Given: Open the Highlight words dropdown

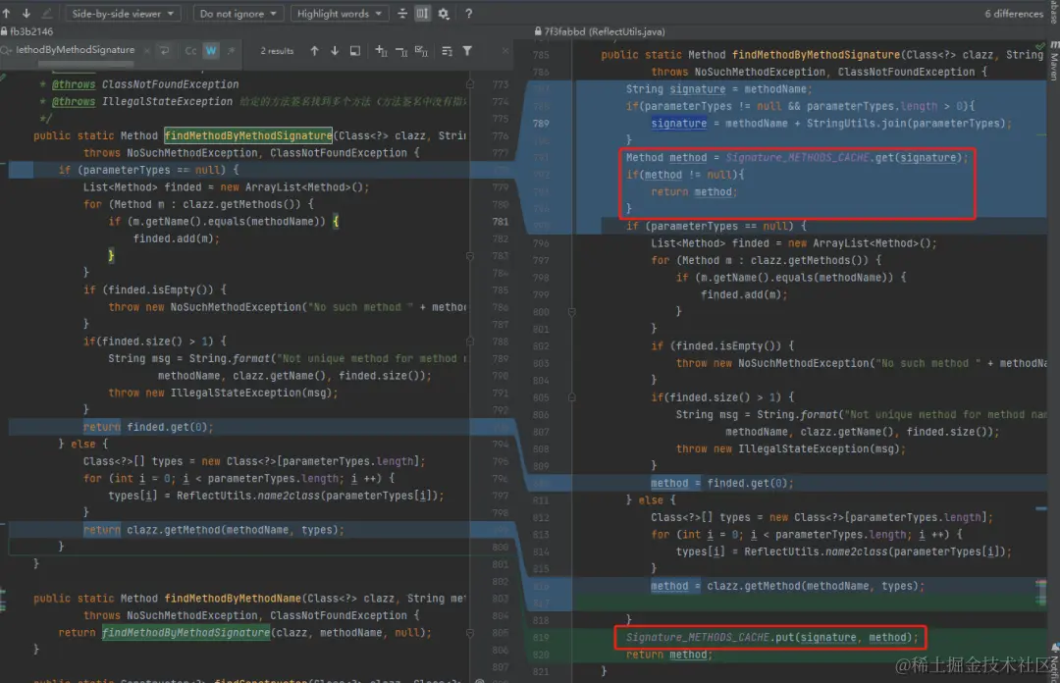Looking at the screenshot, I should click(x=340, y=14).
